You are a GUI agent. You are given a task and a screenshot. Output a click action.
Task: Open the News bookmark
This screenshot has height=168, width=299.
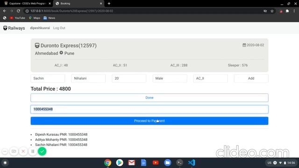(x=49, y=18)
